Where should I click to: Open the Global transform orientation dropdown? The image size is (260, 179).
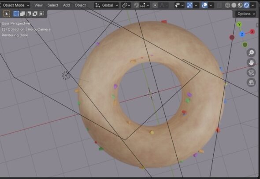(x=107, y=5)
